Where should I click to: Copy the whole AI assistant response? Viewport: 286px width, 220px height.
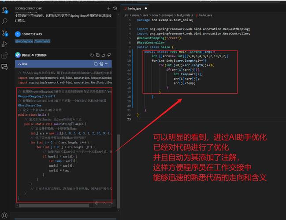[98, 55]
